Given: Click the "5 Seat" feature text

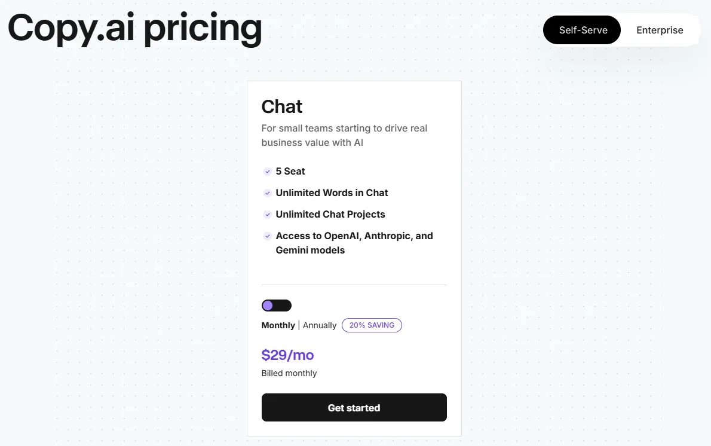Looking at the screenshot, I should 290,172.
